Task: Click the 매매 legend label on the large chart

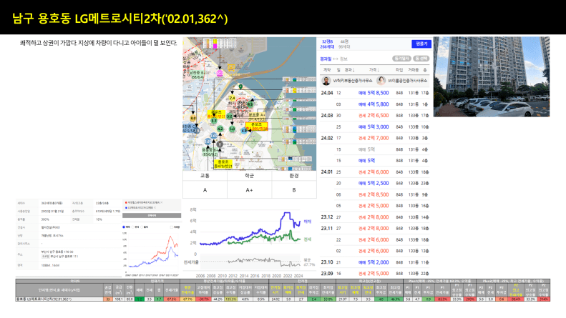Action: click(x=307, y=222)
